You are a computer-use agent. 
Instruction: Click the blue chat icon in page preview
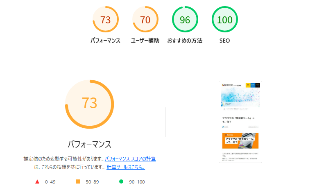pyautogui.click(x=253, y=85)
